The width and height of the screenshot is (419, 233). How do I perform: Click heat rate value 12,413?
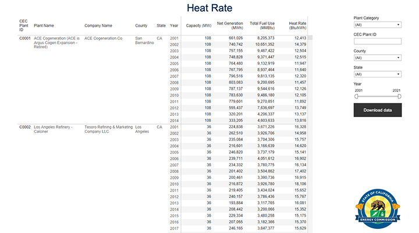(300, 38)
